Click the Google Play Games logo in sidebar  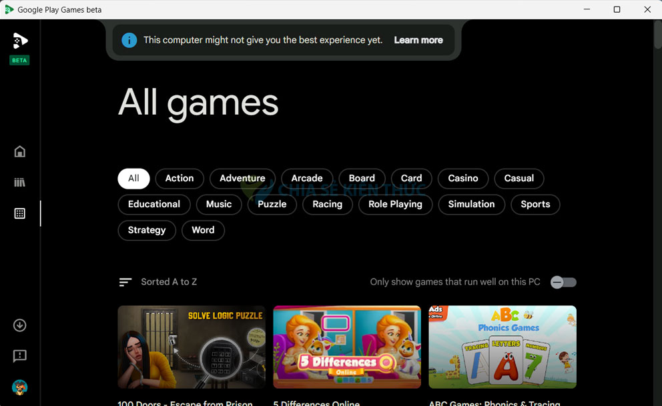[x=19, y=40]
